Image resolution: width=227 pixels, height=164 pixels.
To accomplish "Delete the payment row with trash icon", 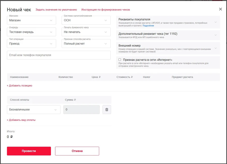I will (107, 110).
